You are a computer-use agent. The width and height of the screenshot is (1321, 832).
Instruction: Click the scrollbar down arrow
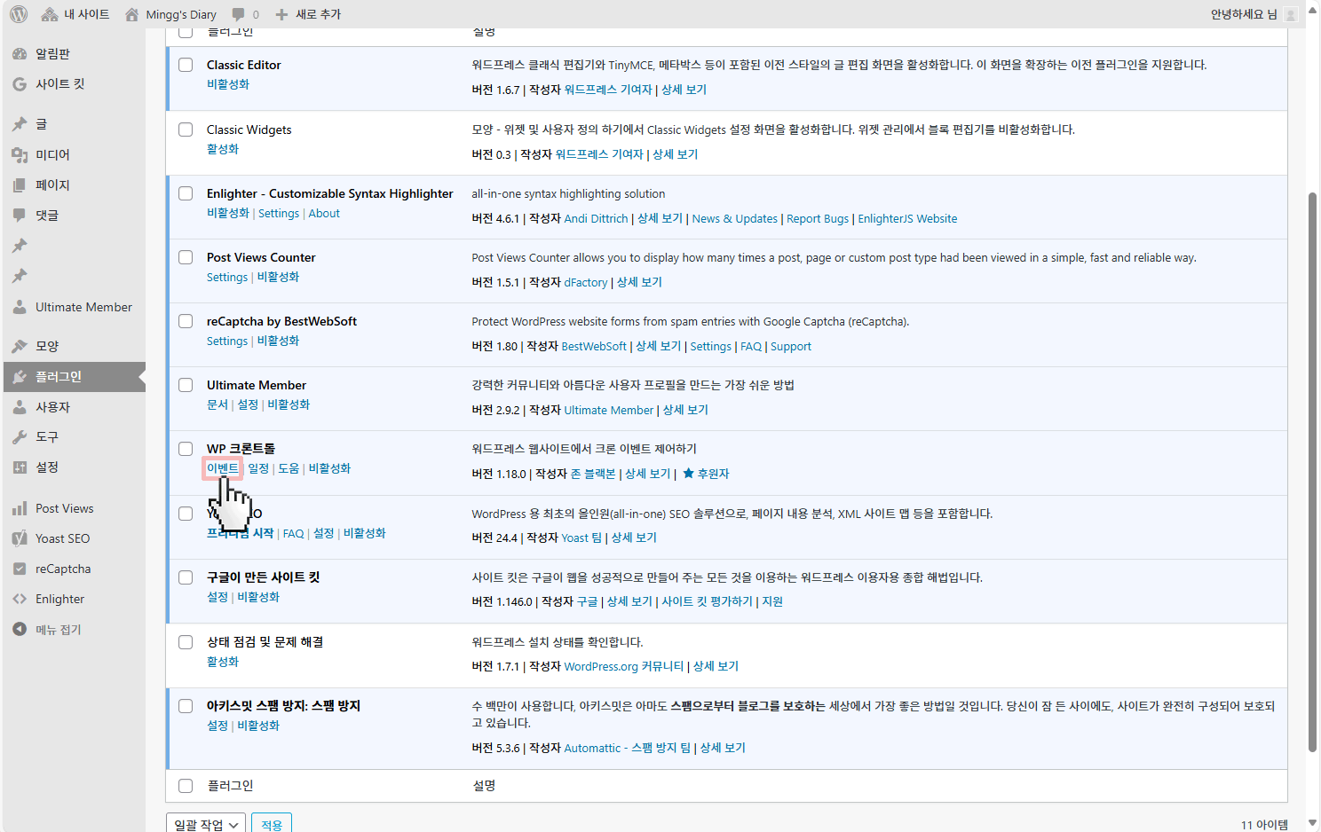(x=1312, y=823)
